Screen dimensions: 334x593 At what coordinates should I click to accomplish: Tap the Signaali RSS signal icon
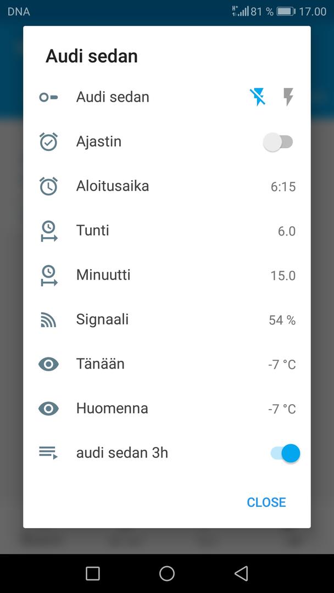(48, 320)
